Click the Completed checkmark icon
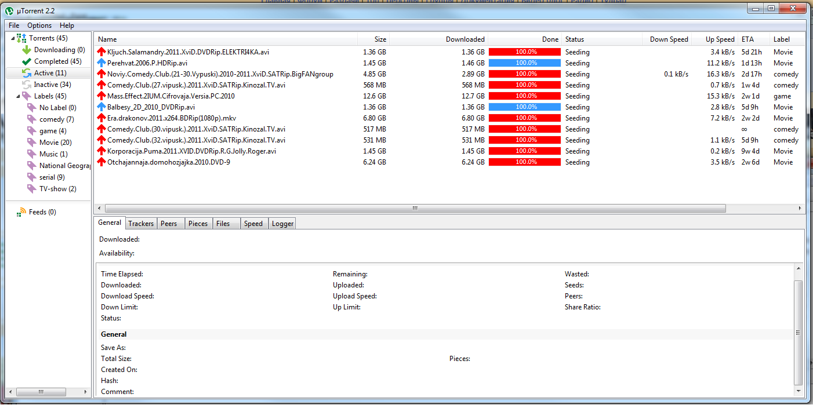Image resolution: width=813 pixels, height=412 pixels. (x=27, y=61)
